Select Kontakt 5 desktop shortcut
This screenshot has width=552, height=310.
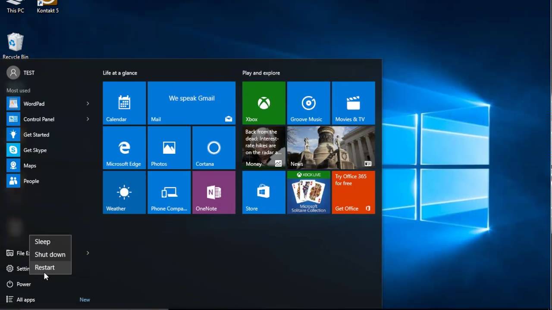[x=47, y=6]
